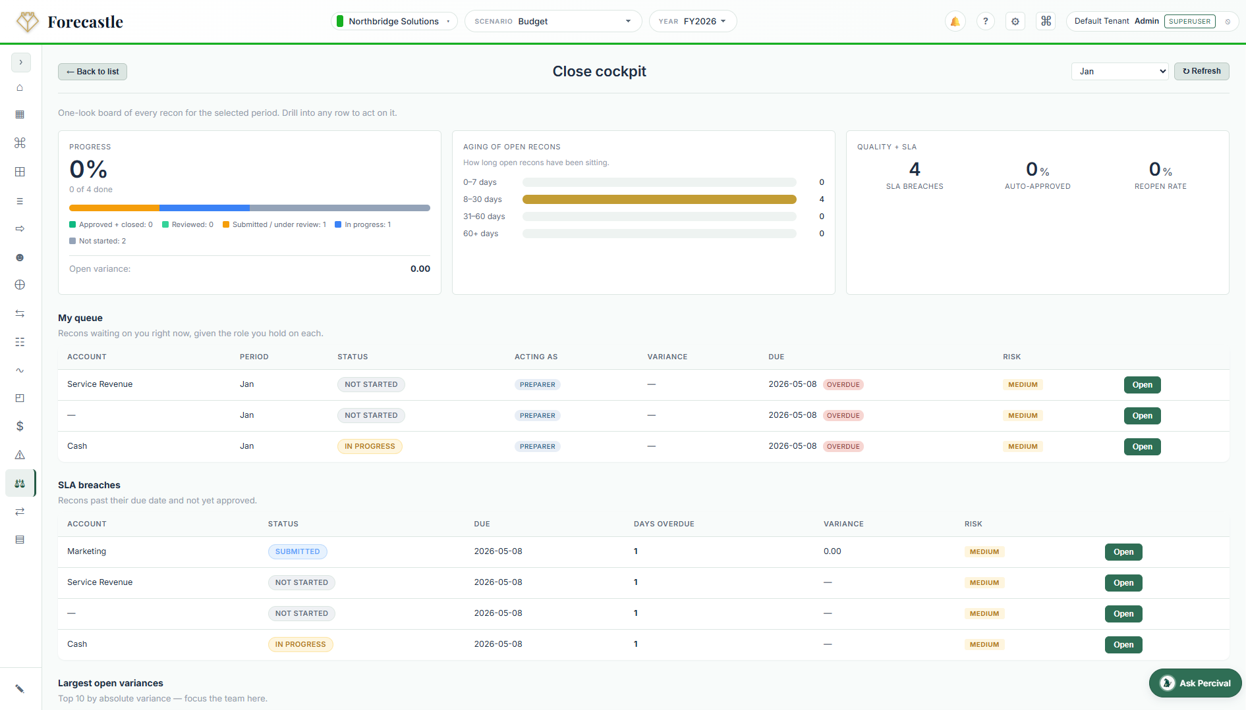Open Service Revenue recon in My queue

click(x=1142, y=385)
